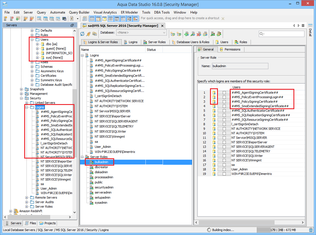Expand the Amazon Redshift node
Image resolution: width=316 pixels, height=235 pixels.
[10, 211]
